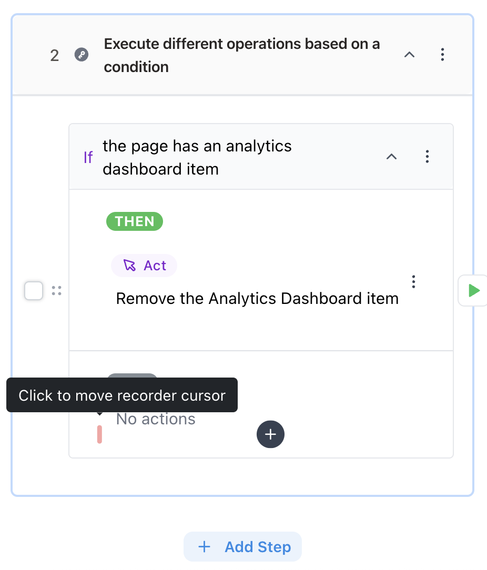Click the purple Act cursor badge
The width and height of the screenshot is (487, 570).
144,266
